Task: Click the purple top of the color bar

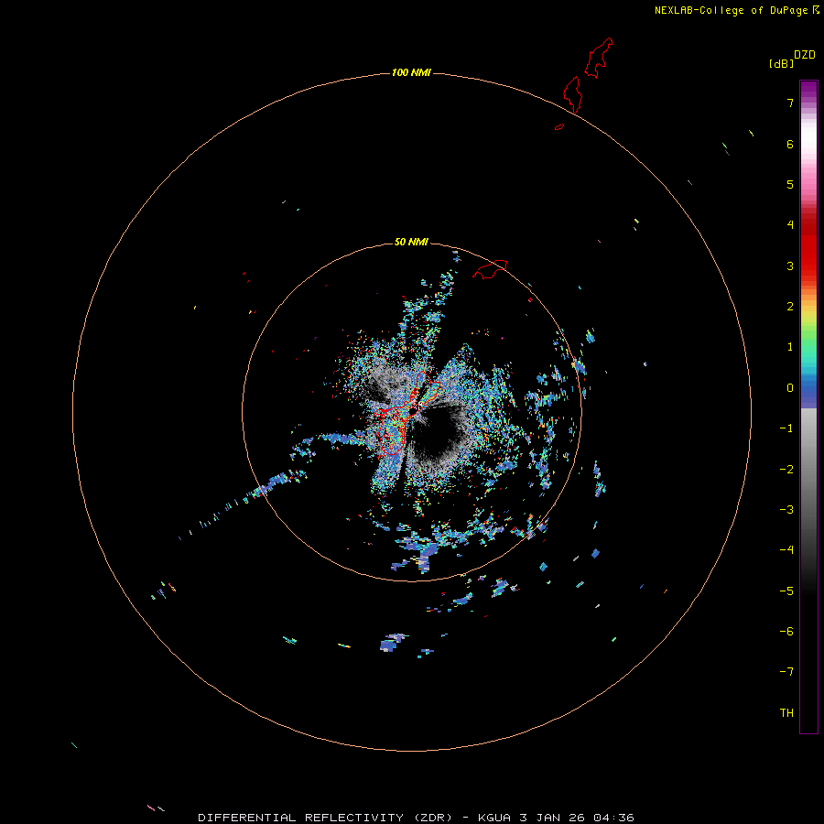Action: pyautogui.click(x=808, y=87)
